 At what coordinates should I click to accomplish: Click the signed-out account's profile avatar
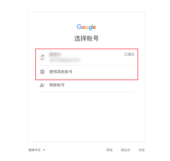(x=42, y=57)
